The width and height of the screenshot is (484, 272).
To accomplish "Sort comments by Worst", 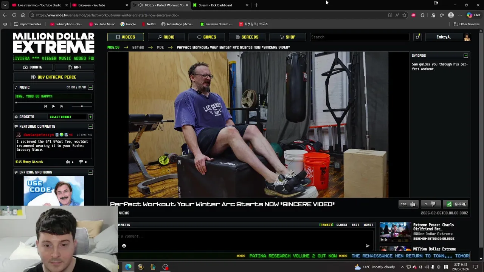I will tap(368, 225).
